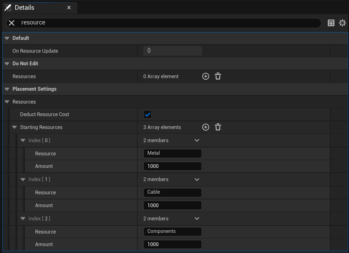Close the Details tab
Image resolution: width=349 pixels, height=253 pixels.
point(69,8)
